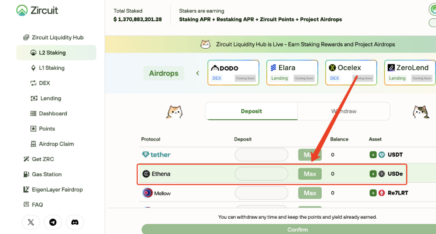Click the Airdrop Claim icon
436x234 pixels.
[33, 144]
